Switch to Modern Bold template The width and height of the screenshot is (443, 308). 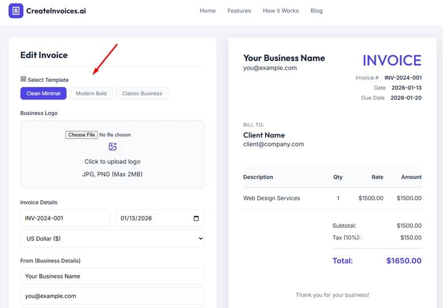click(91, 93)
